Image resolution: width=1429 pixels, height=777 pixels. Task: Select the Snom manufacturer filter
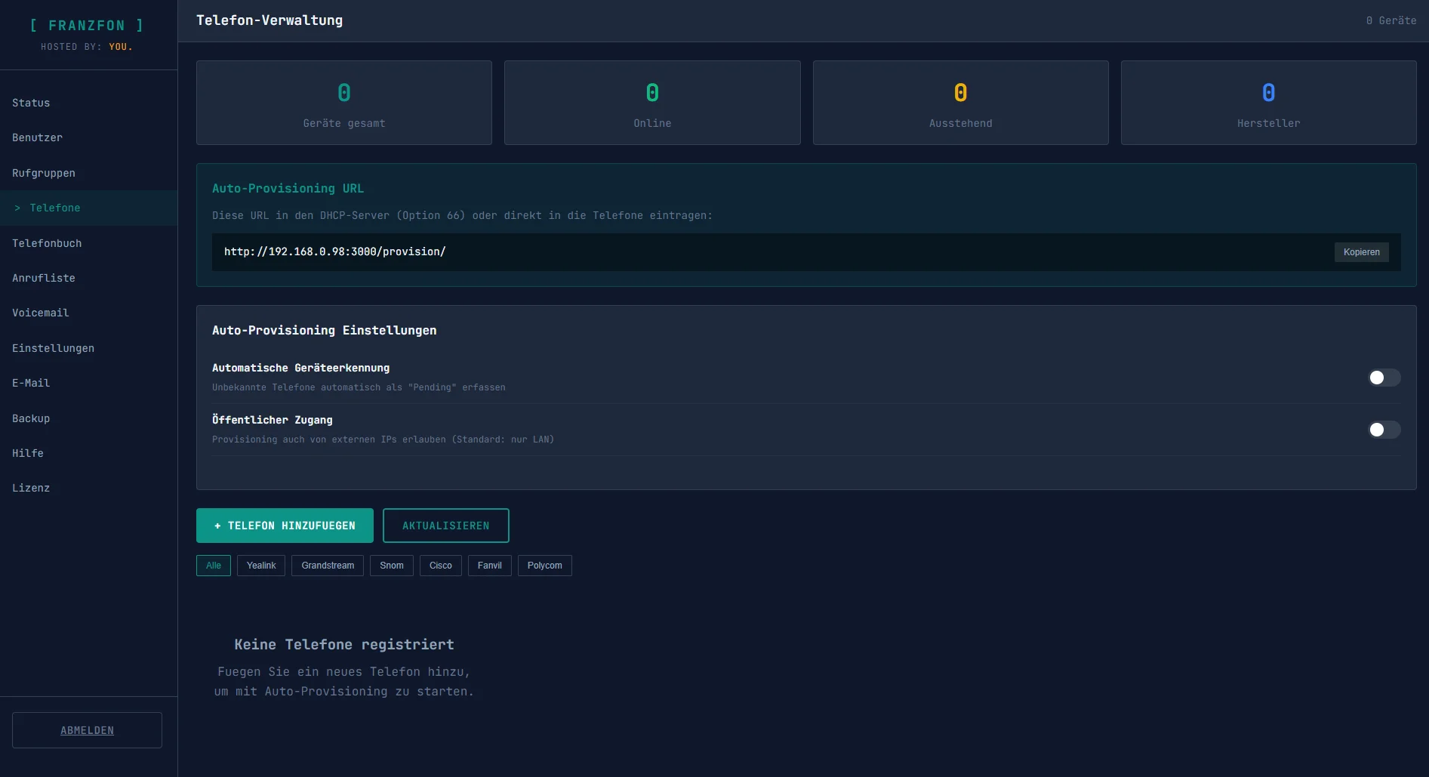(x=392, y=566)
